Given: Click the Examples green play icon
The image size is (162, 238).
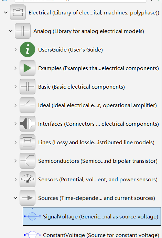Looking at the screenshot, I should [28, 68].
